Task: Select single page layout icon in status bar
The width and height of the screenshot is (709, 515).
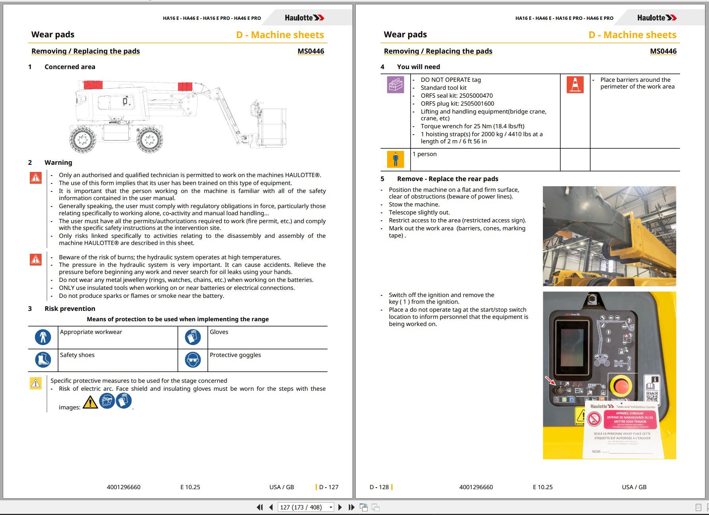Action: pos(699,507)
